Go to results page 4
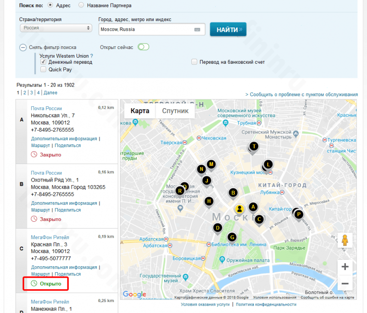Viewport: 367px width, 313px height. tap(39, 93)
